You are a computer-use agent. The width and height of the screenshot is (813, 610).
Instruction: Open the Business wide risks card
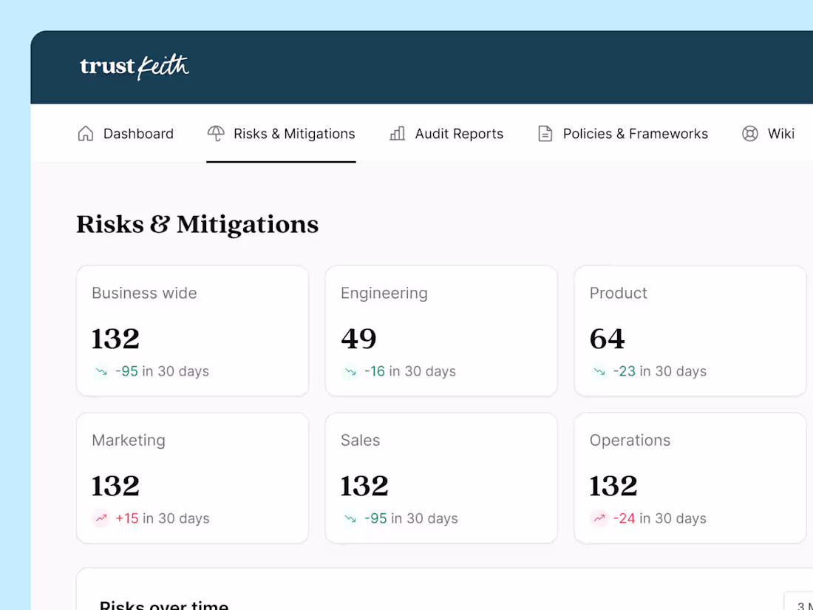click(192, 331)
